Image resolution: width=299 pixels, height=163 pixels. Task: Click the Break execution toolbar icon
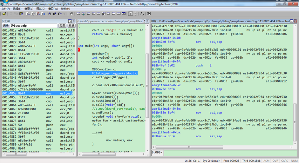[x=43, y=14]
